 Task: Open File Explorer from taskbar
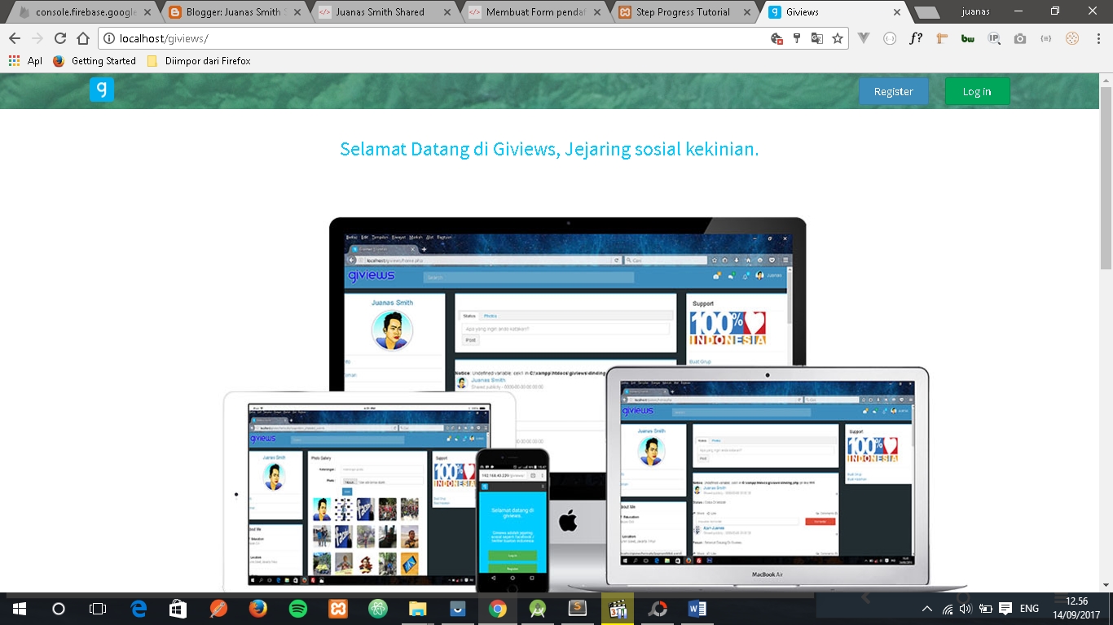click(x=418, y=609)
